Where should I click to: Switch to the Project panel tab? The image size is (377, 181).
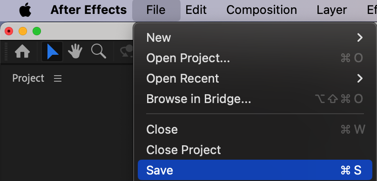(x=28, y=78)
